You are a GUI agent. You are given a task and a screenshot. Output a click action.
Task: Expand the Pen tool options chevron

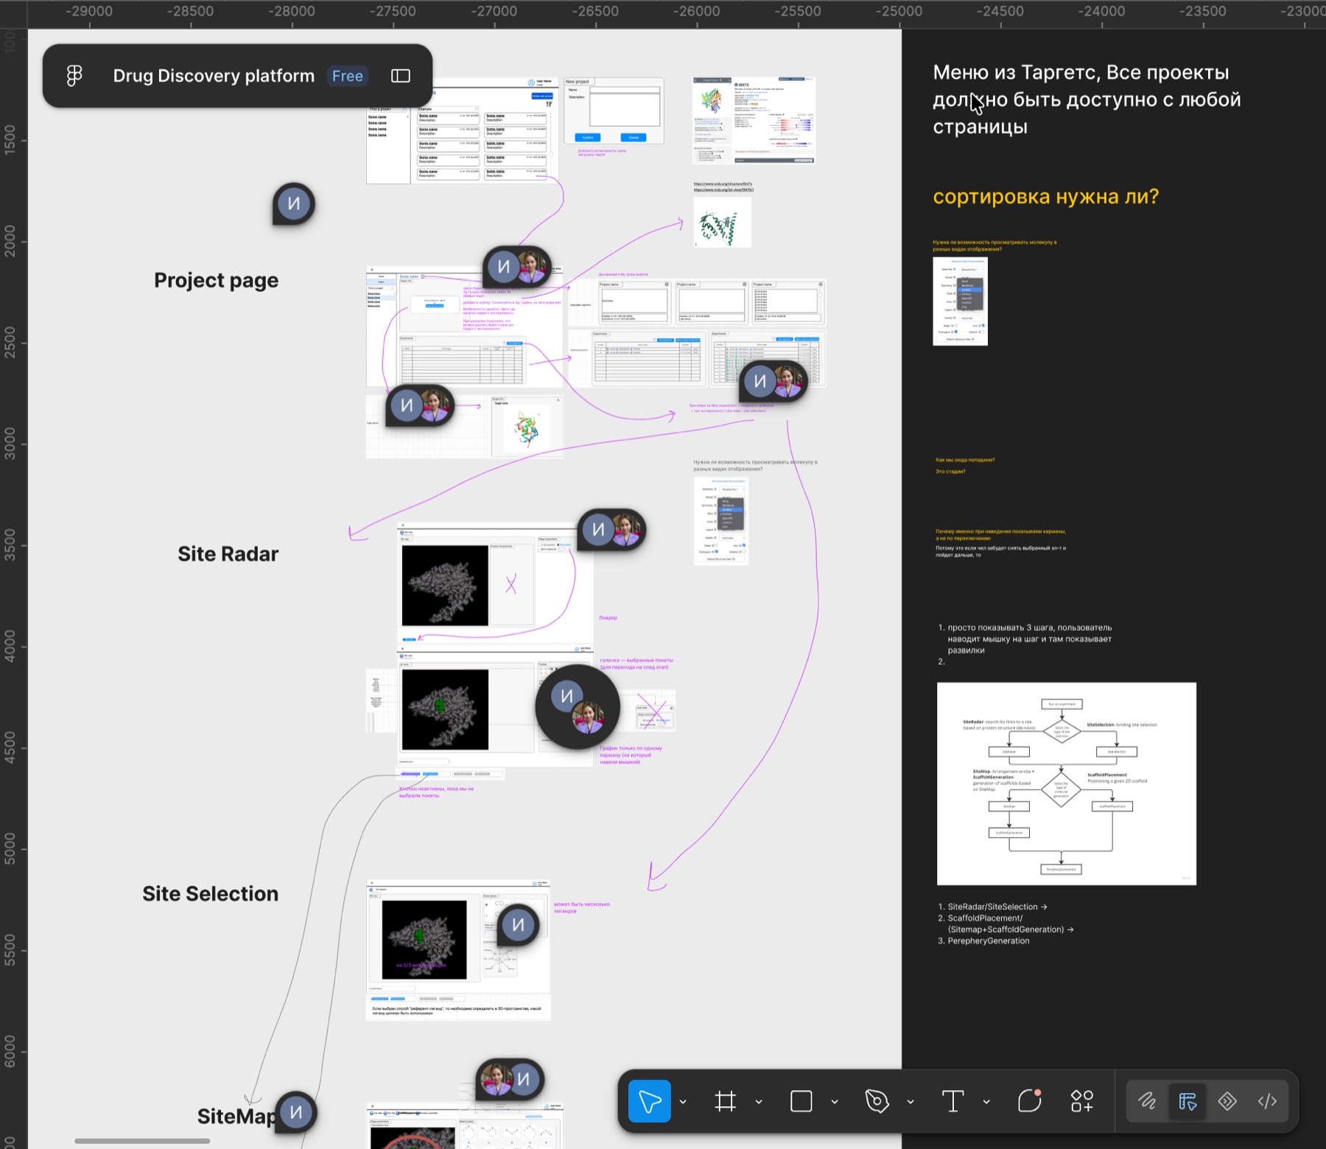(911, 1102)
